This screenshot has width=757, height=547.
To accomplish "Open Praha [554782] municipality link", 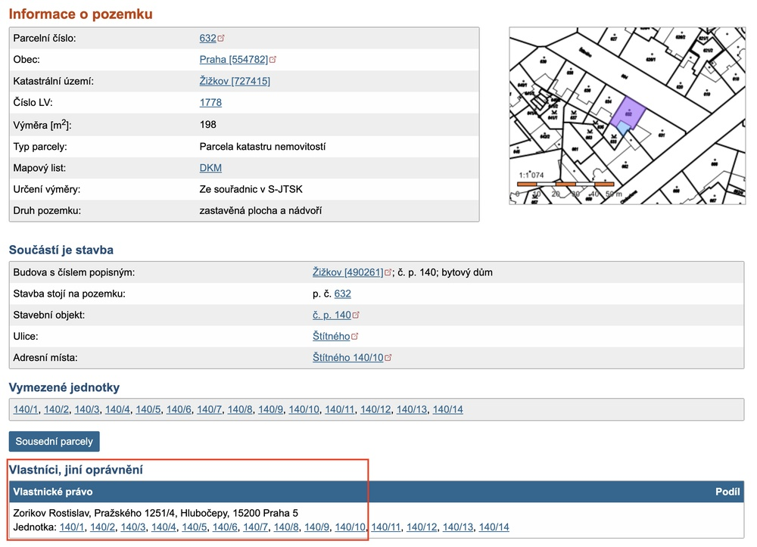I will click(x=233, y=60).
